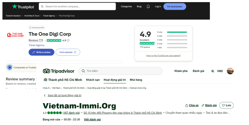Click the Visit website button

(x=68, y=52)
